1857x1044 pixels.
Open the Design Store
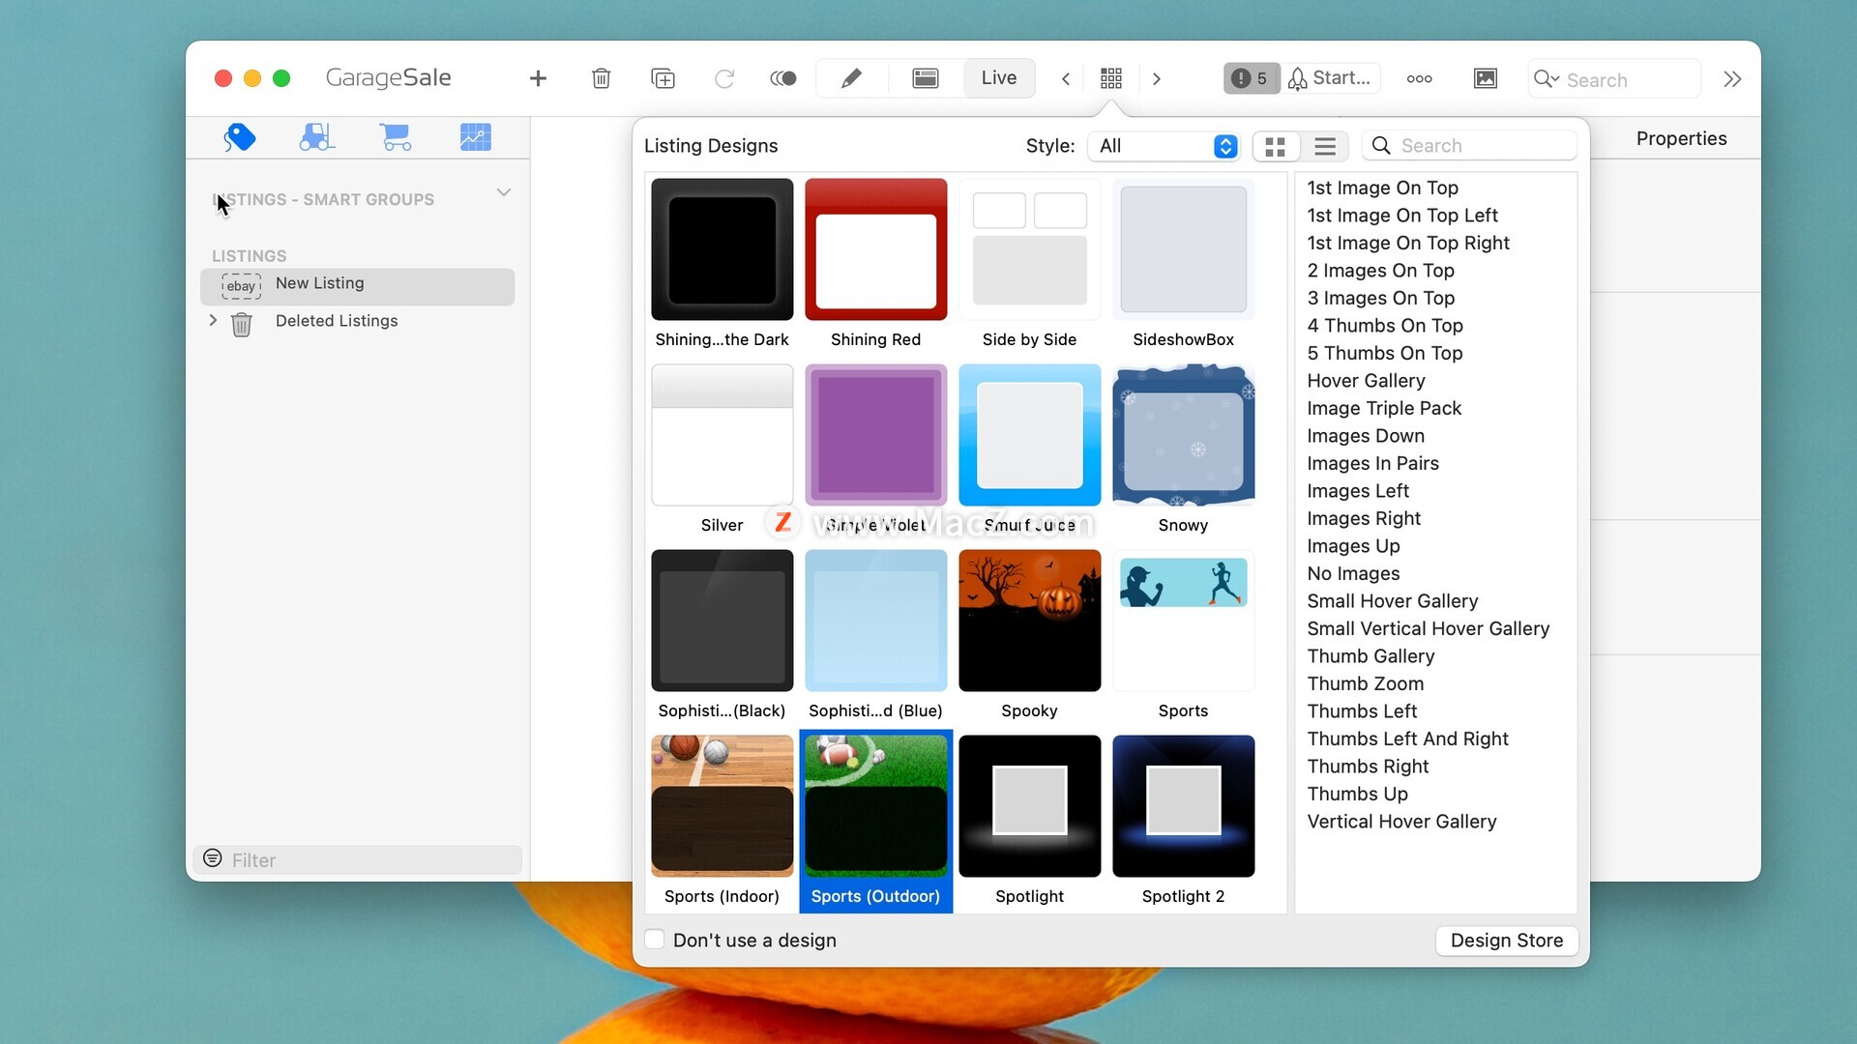coord(1507,941)
